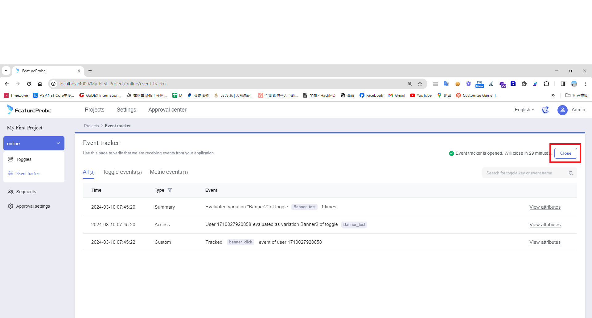Toggle the green event tracker status indicator
The image size is (592, 318).
(451, 153)
